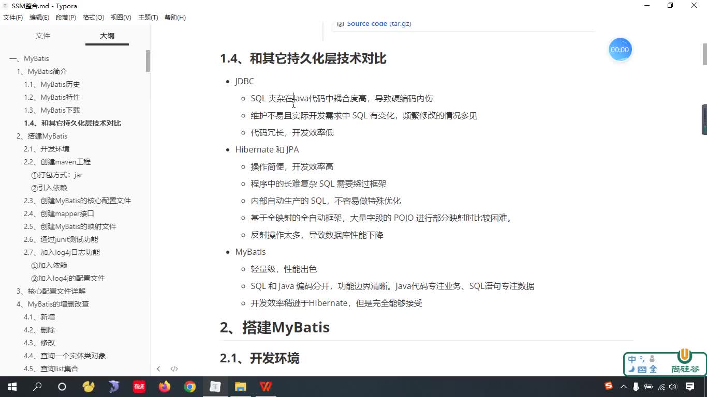Go to outline 2.7、加入log4j日志功能

62,252
